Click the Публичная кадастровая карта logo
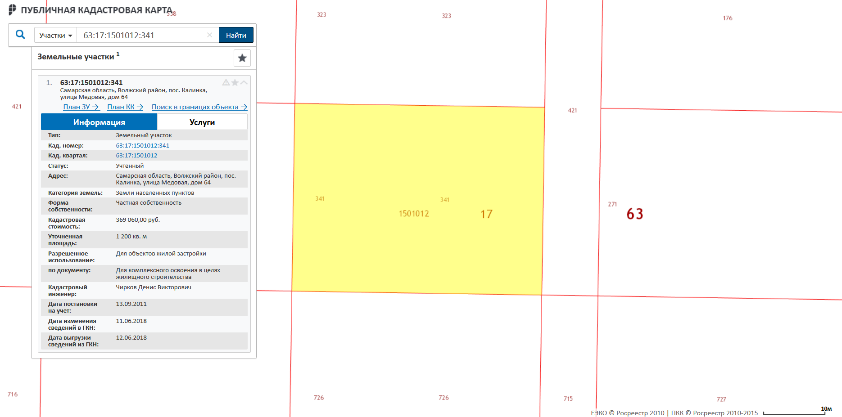Viewport: 842px width, 417px height. tap(91, 10)
